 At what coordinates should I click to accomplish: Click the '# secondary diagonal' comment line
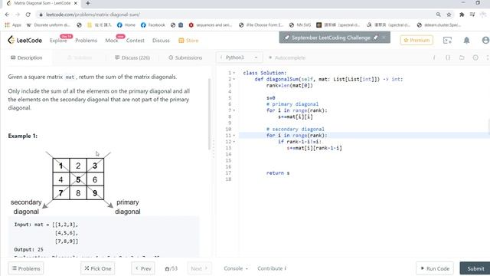[x=296, y=130]
